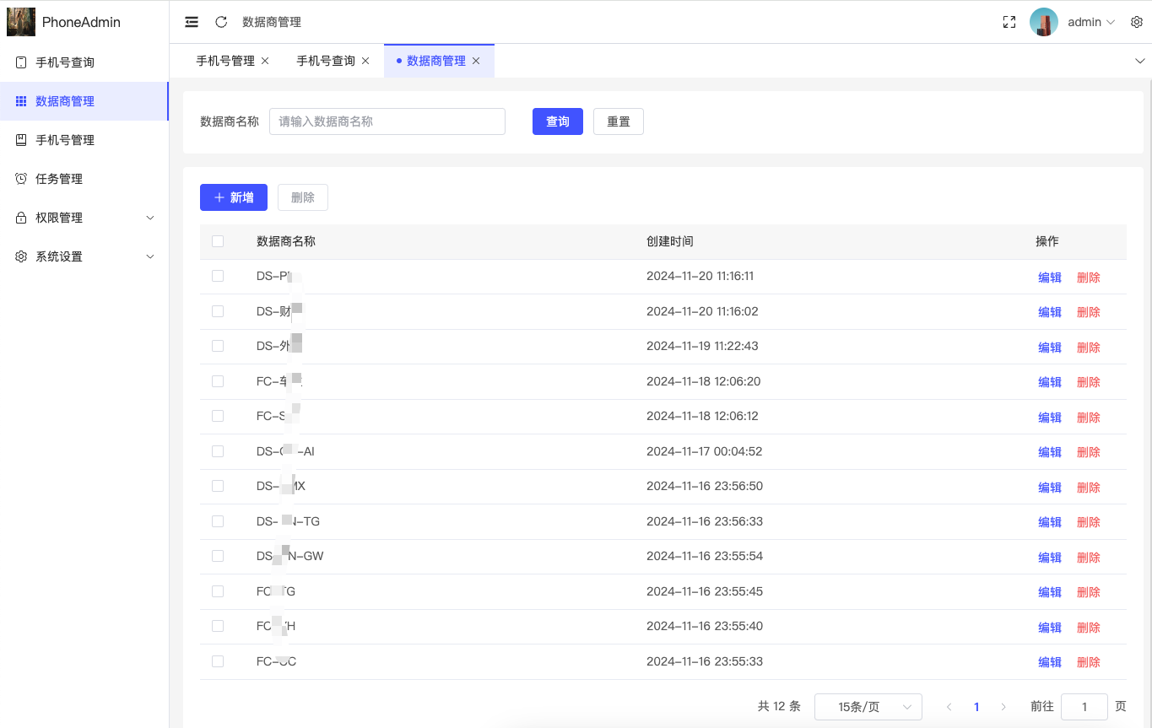The width and height of the screenshot is (1152, 728).
Task: Focus the 数据商名称 search input
Action: click(387, 121)
